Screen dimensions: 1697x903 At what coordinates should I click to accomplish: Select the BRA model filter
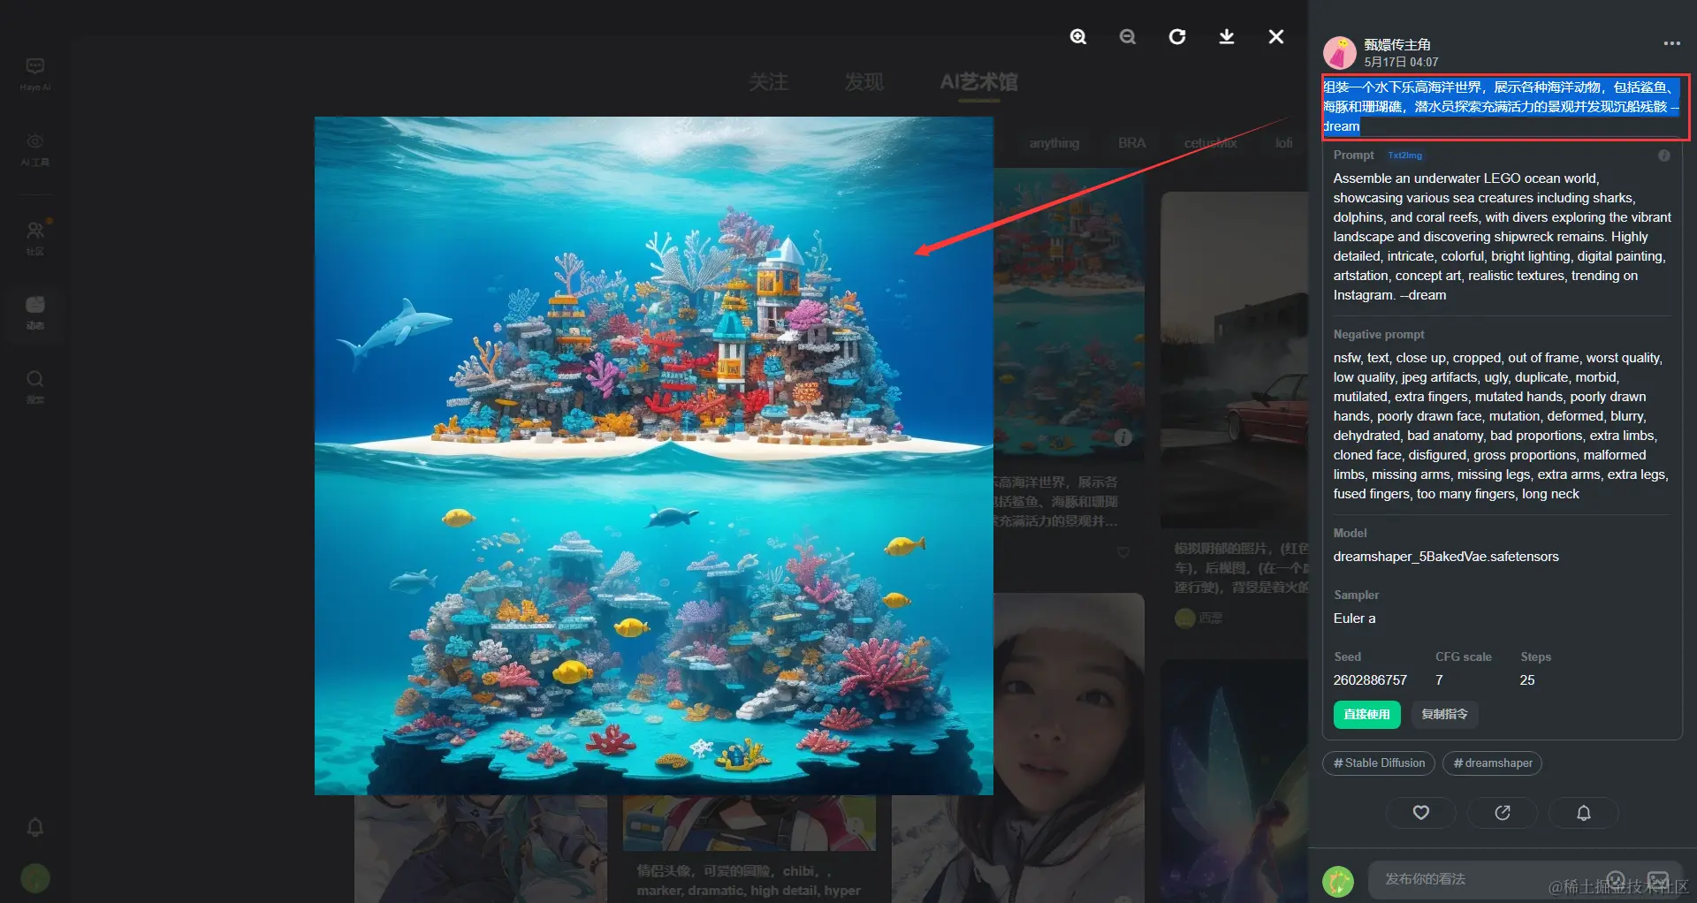pos(1131,143)
